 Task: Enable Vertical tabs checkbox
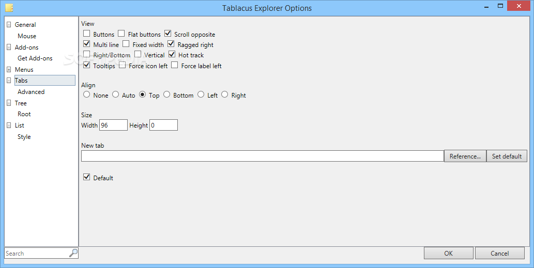(x=138, y=54)
